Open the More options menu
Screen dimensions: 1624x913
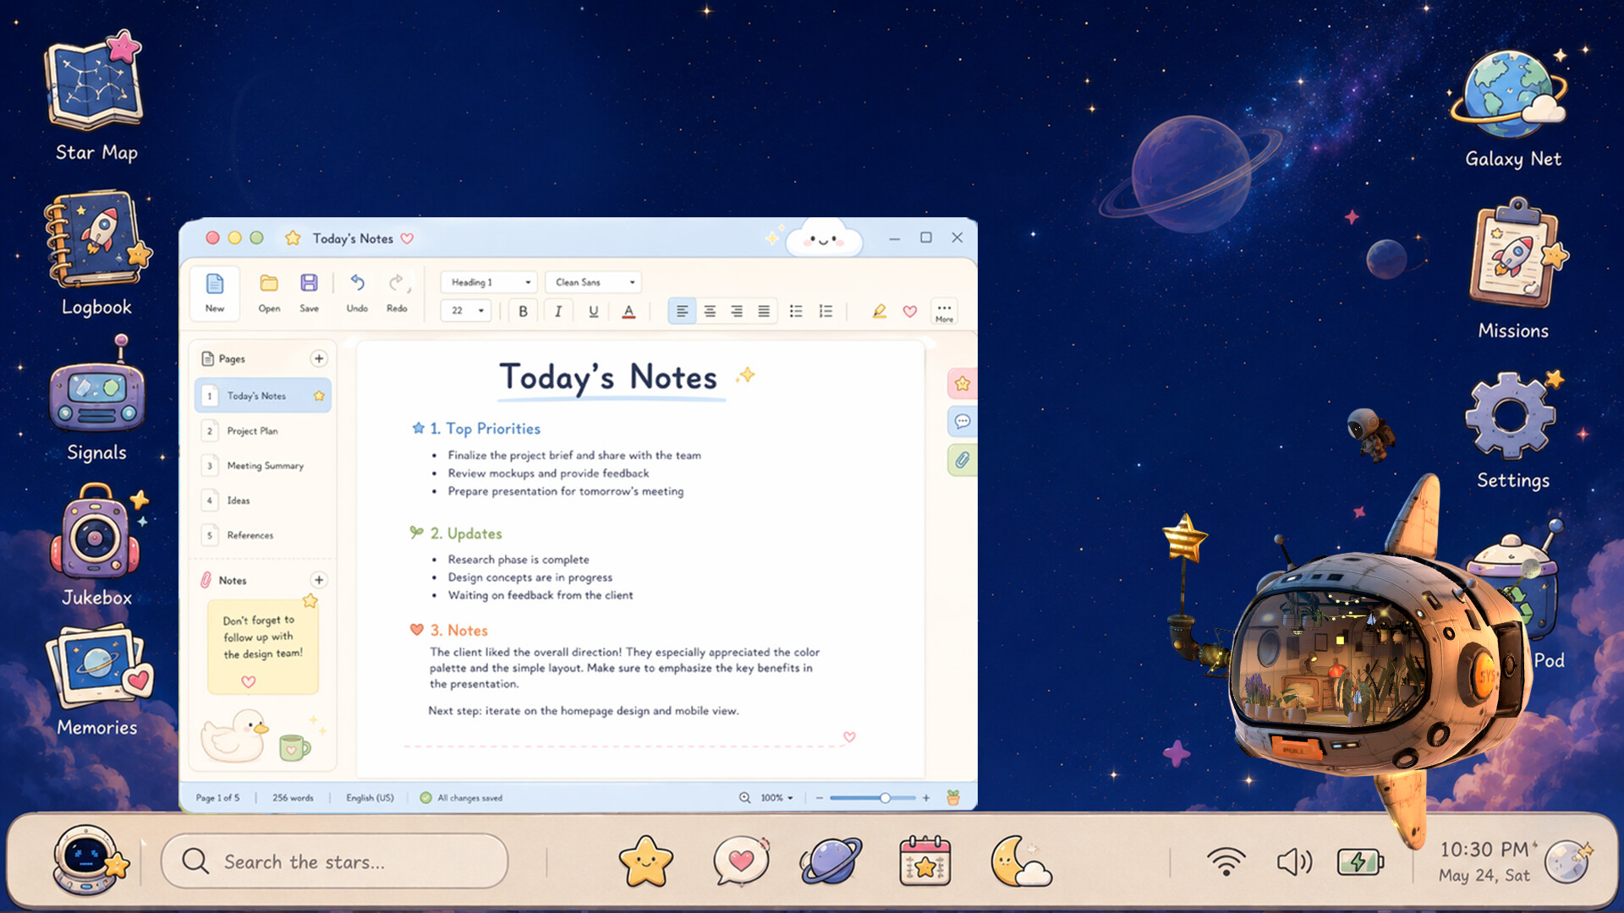[x=944, y=311]
